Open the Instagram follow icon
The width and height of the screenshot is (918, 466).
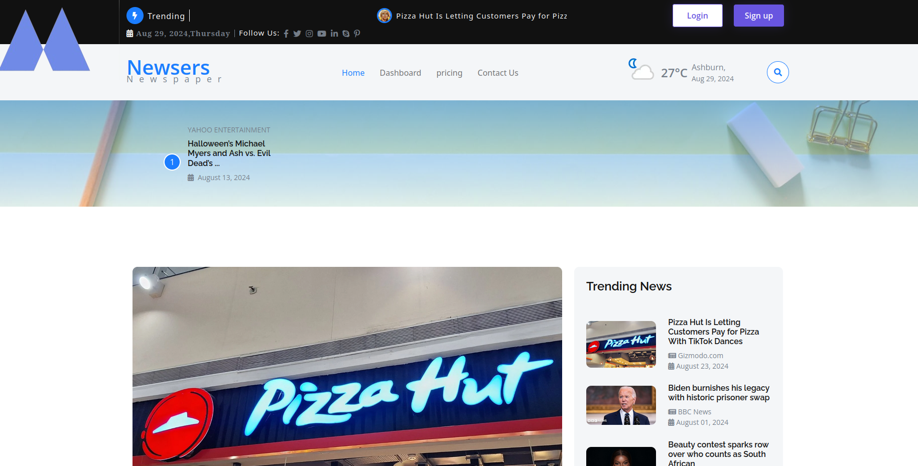(x=309, y=34)
